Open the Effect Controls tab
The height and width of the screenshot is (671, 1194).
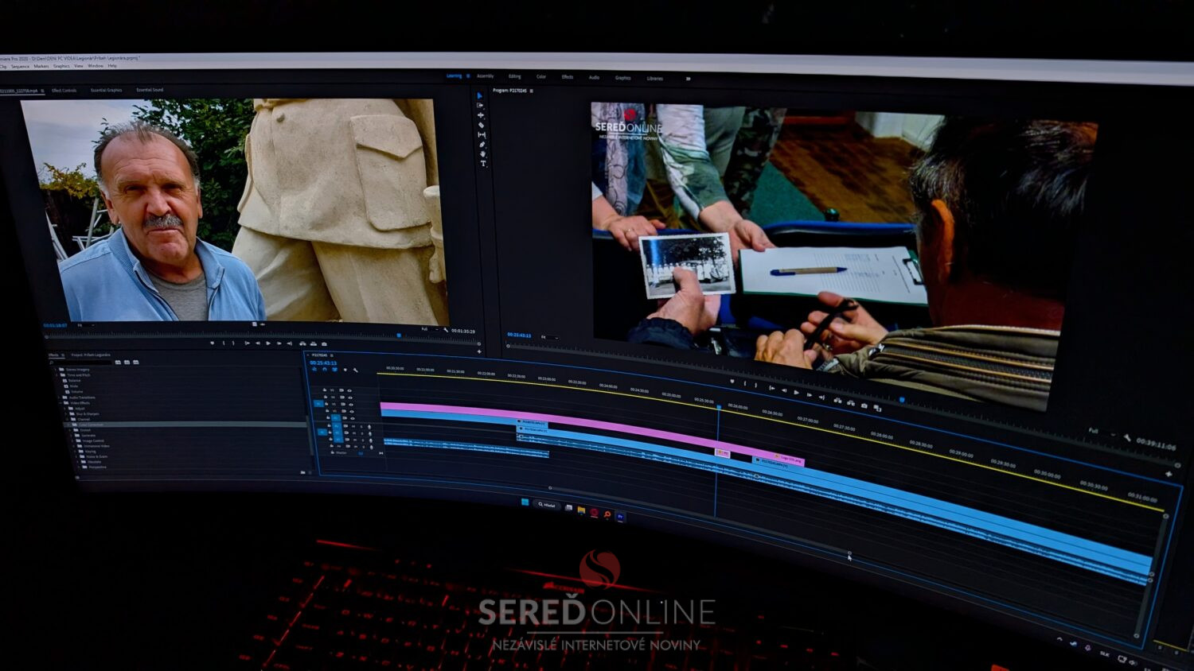[x=64, y=90]
